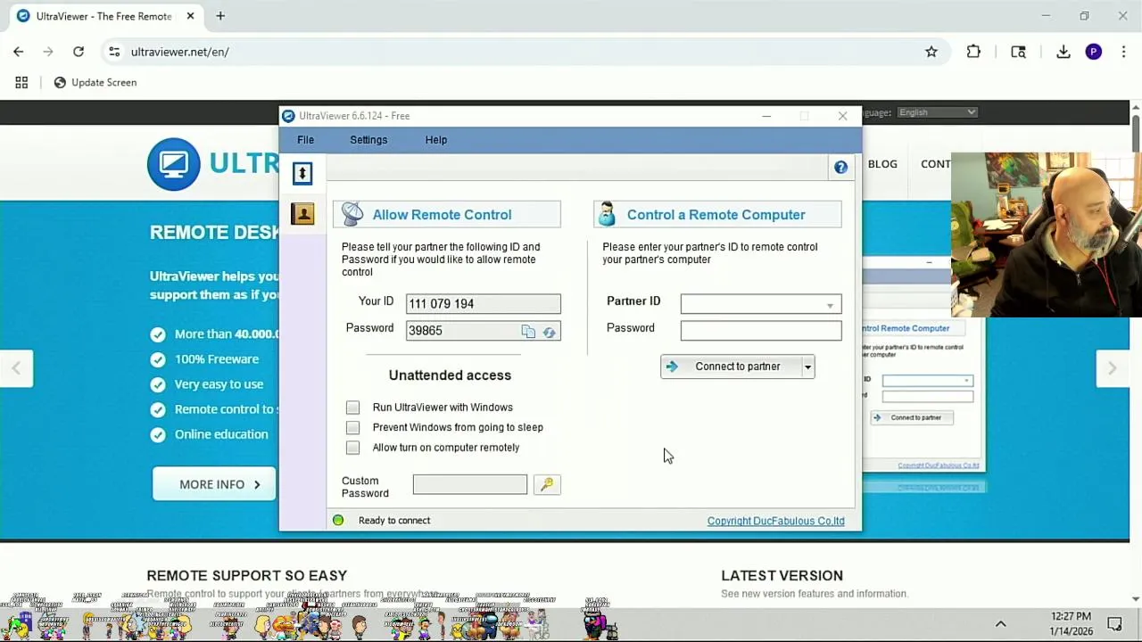This screenshot has width=1142, height=642.
Task: Open the website BLOG navigation item
Action: [882, 164]
